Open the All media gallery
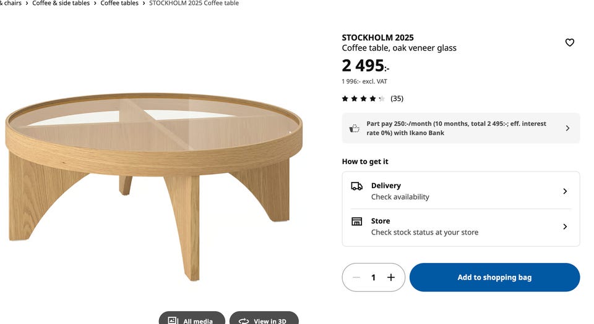The height and width of the screenshot is (324, 594). click(x=192, y=320)
